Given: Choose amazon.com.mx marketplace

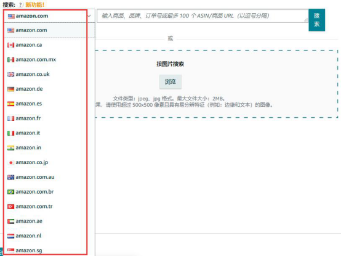Looking at the screenshot, I should 50,59.
